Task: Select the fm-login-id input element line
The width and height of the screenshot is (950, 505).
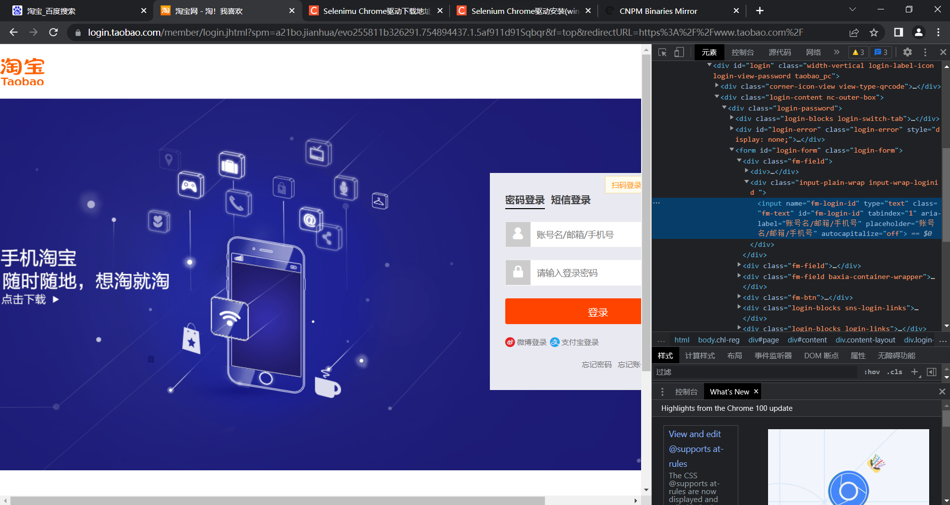Action: point(797,219)
